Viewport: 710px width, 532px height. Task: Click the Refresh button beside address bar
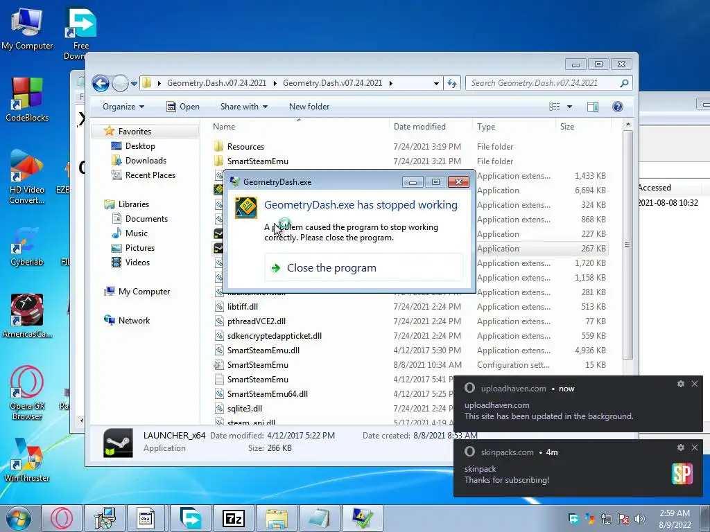pyautogui.click(x=452, y=83)
